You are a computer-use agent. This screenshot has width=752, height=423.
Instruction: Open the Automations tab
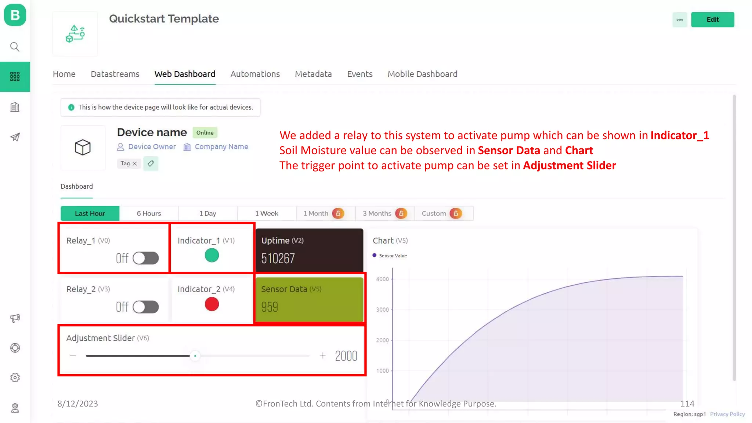pos(255,74)
